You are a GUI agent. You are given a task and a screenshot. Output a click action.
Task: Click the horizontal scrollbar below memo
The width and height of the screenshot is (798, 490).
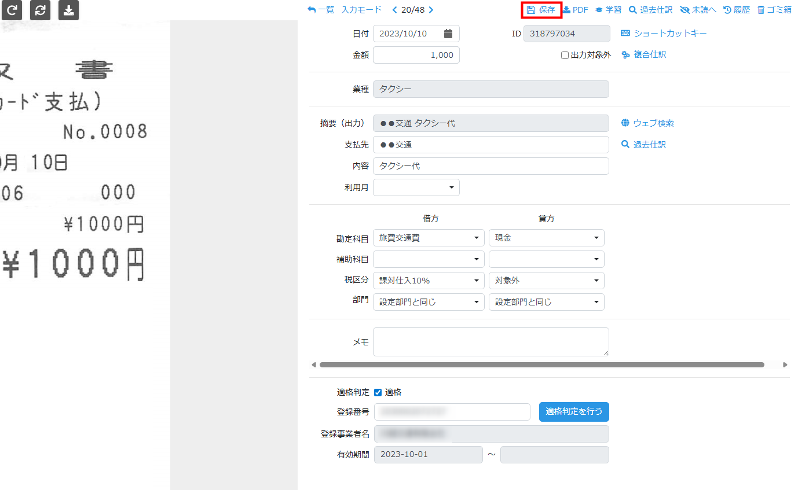click(541, 365)
